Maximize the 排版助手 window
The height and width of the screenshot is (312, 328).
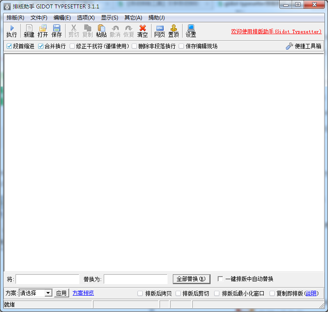click(298, 5)
